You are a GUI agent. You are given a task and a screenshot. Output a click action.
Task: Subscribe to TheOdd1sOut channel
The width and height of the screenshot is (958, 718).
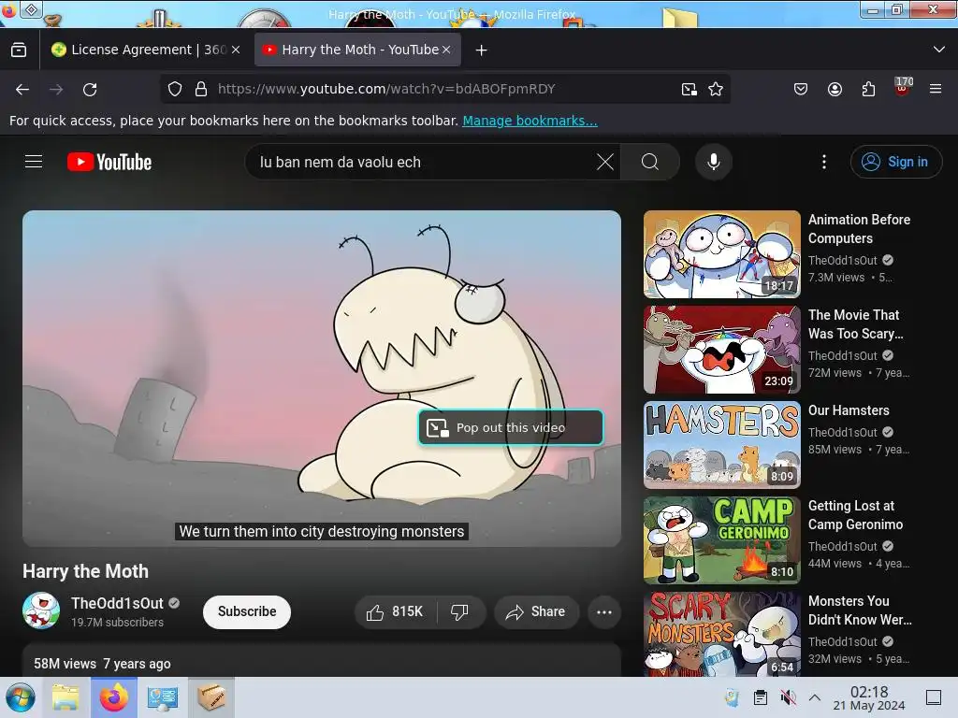coord(247,611)
